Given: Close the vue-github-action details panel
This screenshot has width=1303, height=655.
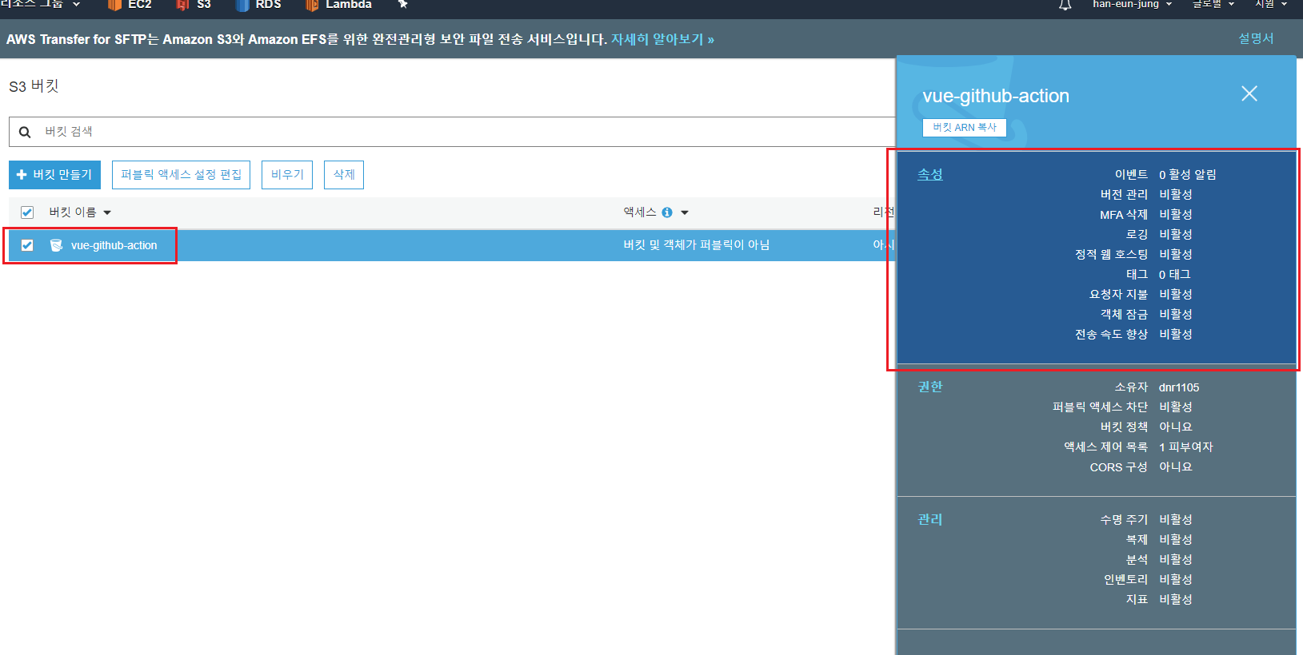Looking at the screenshot, I should (x=1249, y=93).
